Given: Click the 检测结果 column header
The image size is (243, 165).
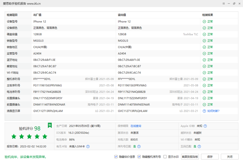Looking at the screenshot, I should click(208, 15).
